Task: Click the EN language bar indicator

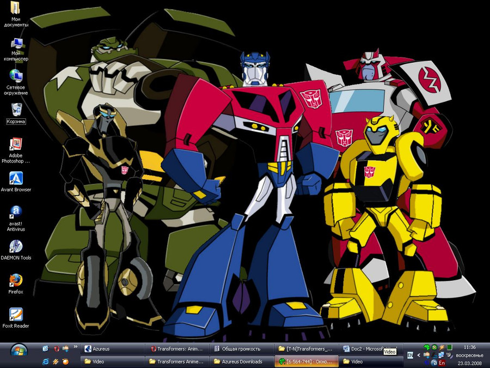Action: pyautogui.click(x=411, y=355)
